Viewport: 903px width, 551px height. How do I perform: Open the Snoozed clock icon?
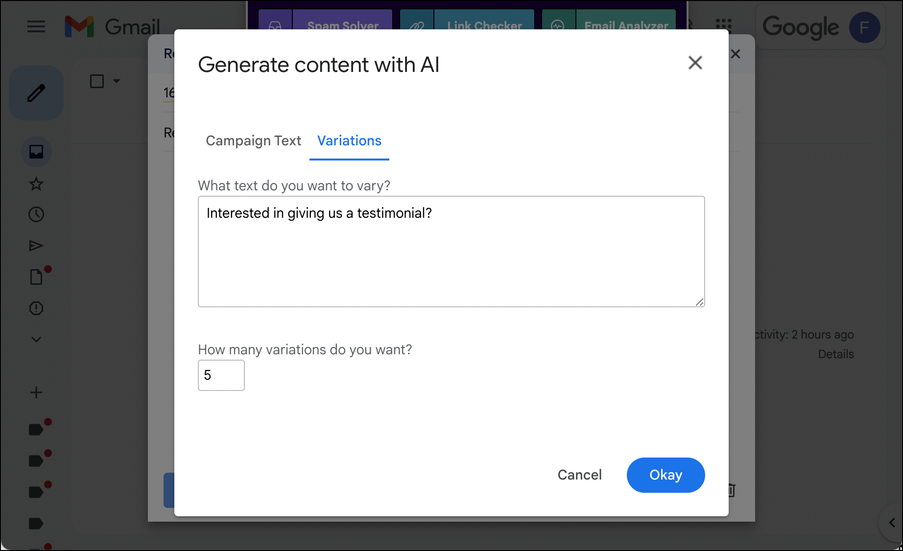(36, 214)
